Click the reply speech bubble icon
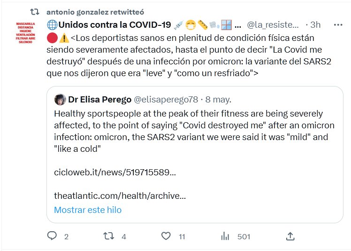The image size is (351, 251). pos(53,236)
